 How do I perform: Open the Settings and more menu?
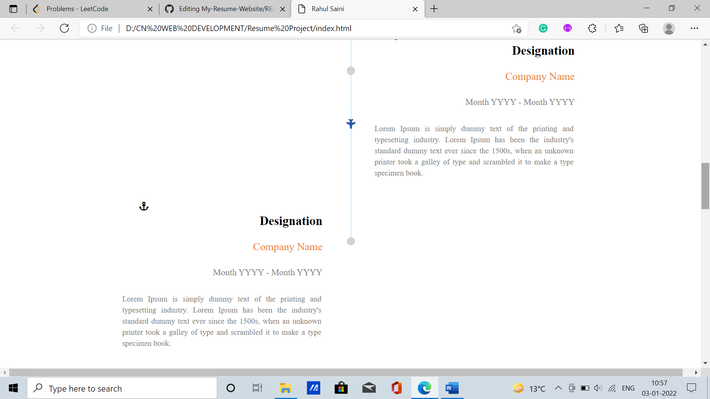point(695,28)
